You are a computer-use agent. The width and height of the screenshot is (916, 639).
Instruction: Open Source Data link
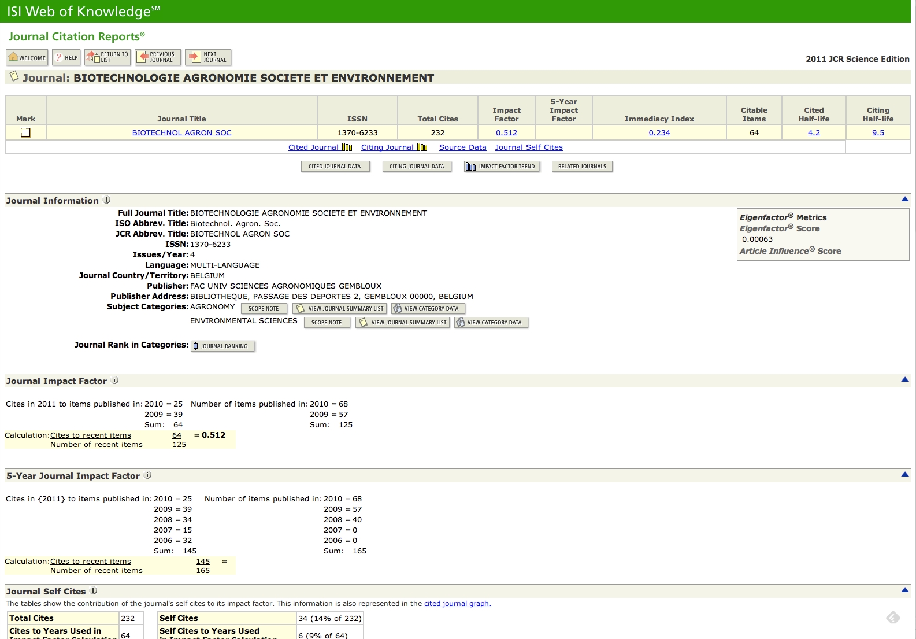click(462, 147)
